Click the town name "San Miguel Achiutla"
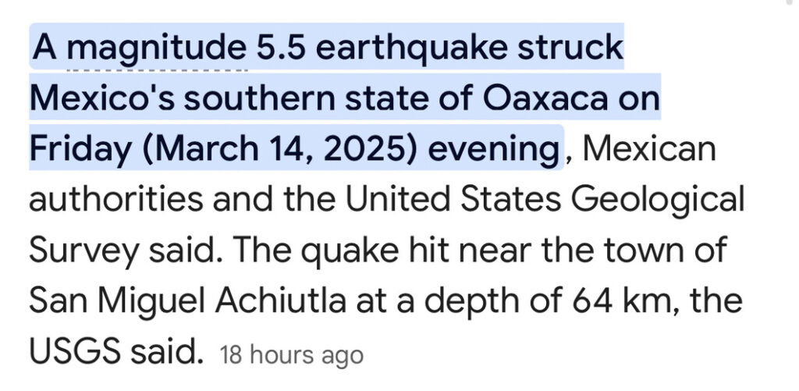 pos(187,302)
